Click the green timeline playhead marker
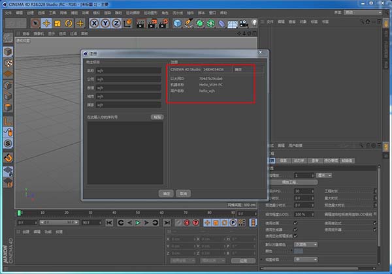 [19, 213]
